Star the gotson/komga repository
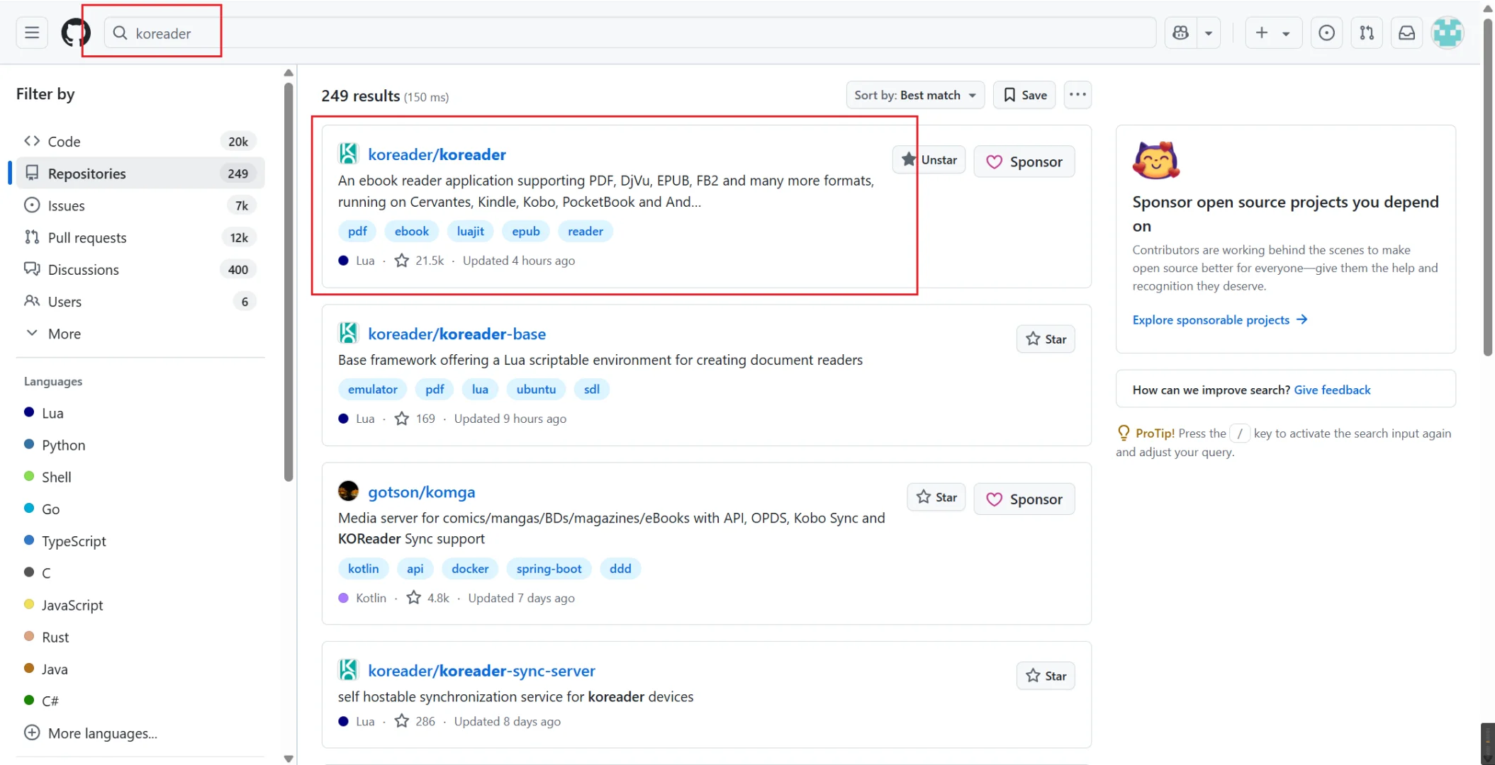The width and height of the screenshot is (1495, 765). (x=936, y=497)
